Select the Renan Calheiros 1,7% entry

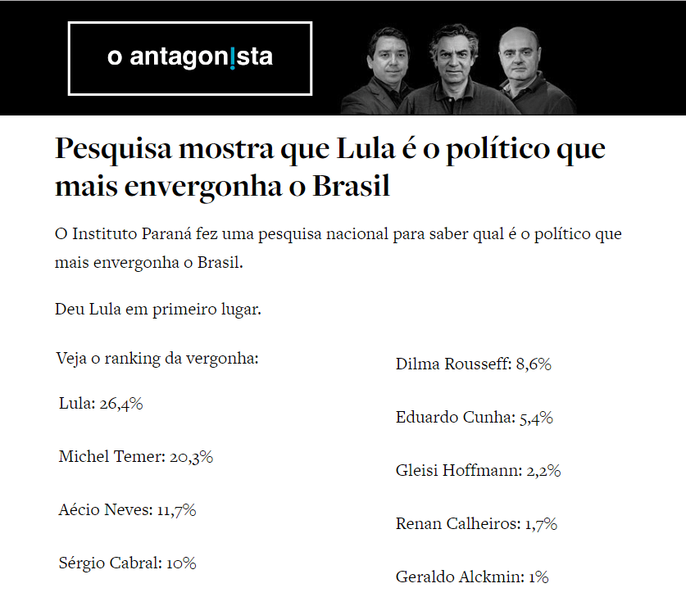coord(476,524)
